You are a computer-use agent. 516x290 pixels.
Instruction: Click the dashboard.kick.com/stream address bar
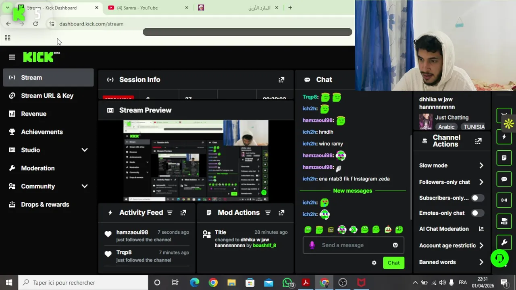click(x=91, y=24)
